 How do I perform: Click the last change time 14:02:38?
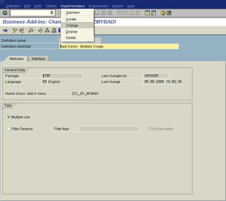174,82
